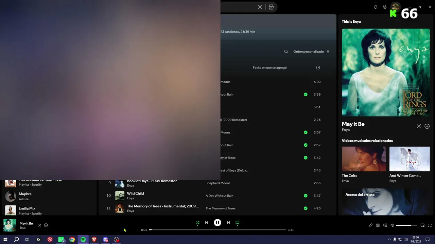This screenshot has height=244, width=435.
Task: Skip to the previous track
Action: tap(207, 223)
